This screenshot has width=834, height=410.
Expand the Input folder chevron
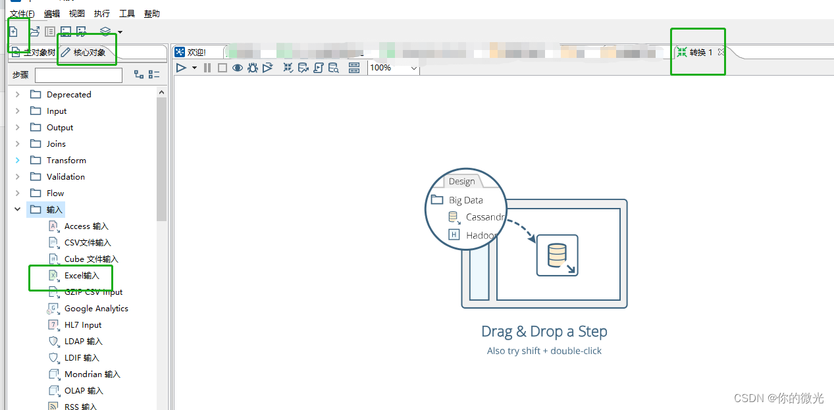[18, 111]
